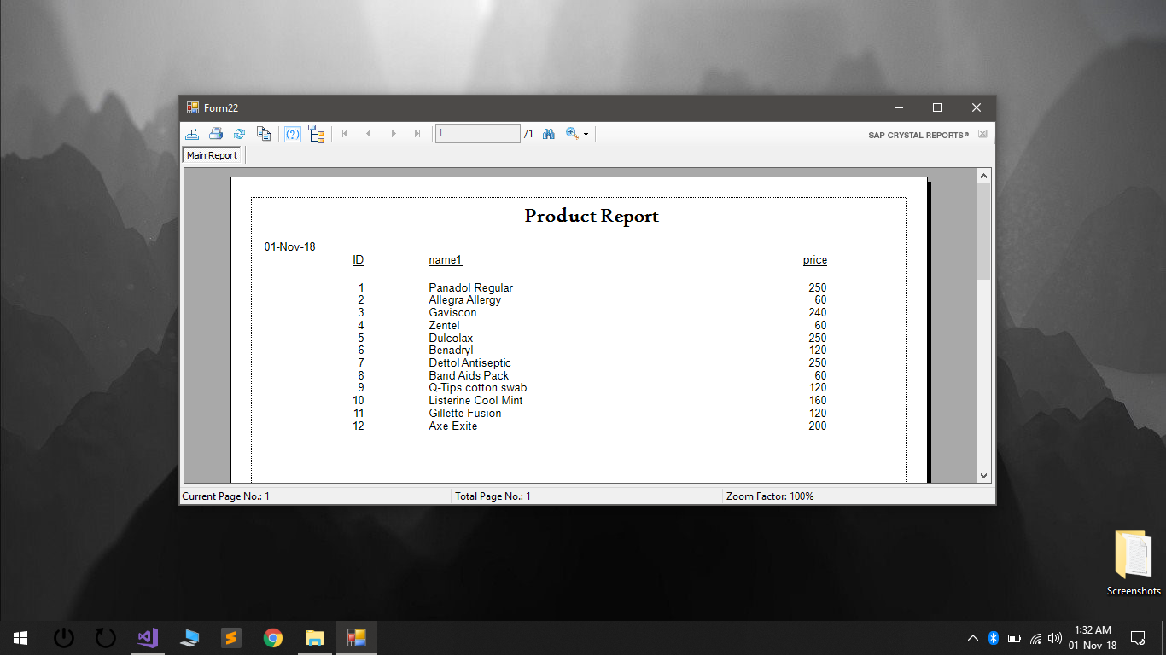The image size is (1166, 655).
Task: Select the Screenshots desktop folder
Action: click(x=1134, y=563)
